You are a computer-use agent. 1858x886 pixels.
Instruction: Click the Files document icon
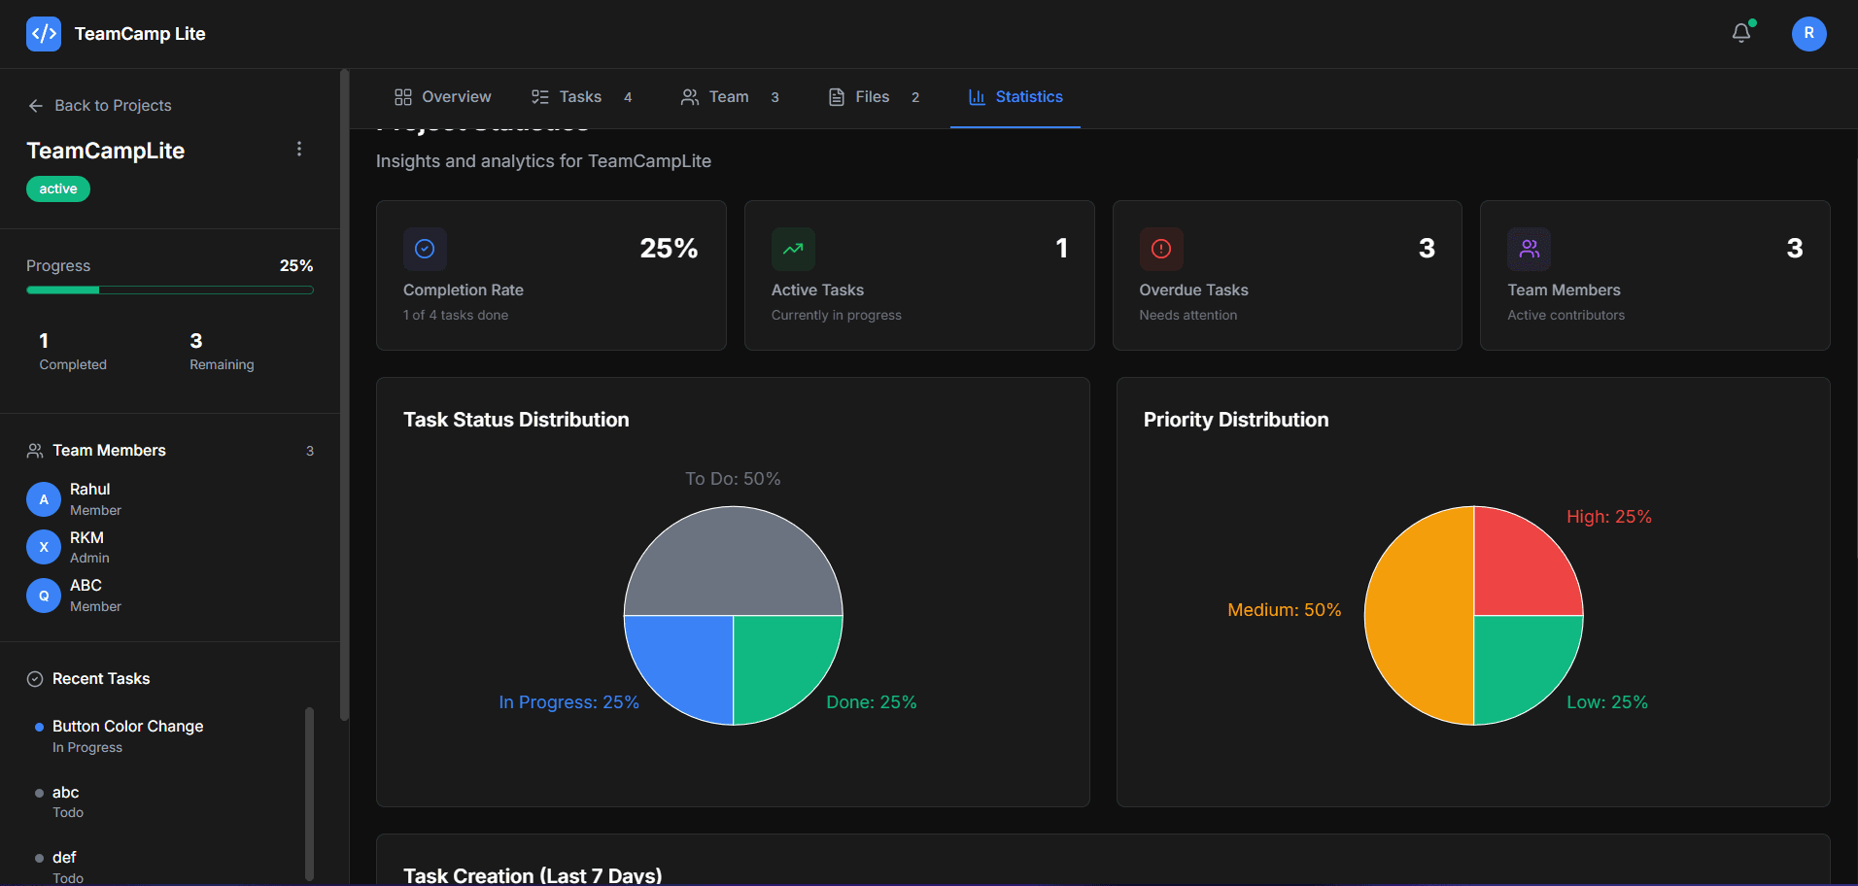coord(836,97)
